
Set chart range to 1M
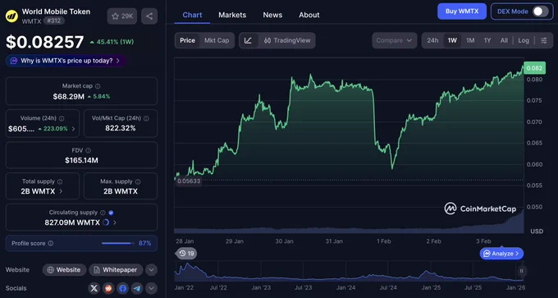click(470, 40)
